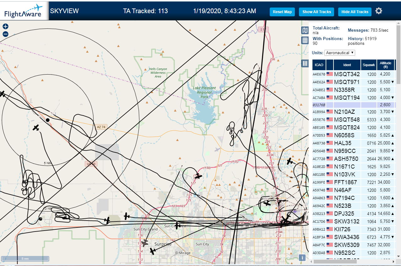
Task: Click the SKYVIEW title text
Action: (x=64, y=11)
